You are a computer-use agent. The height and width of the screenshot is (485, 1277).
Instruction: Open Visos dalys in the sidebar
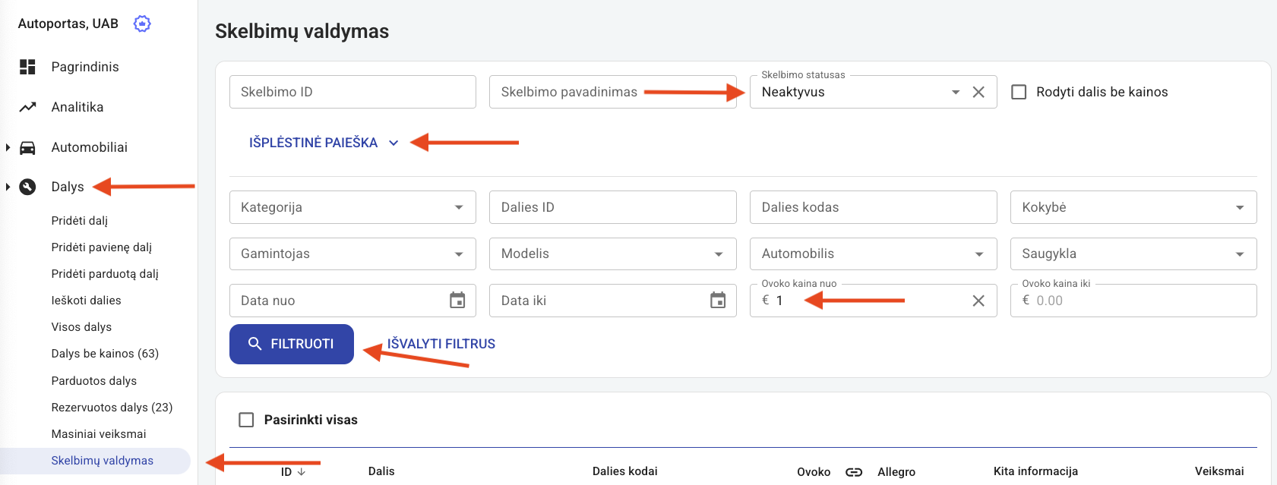coord(81,327)
